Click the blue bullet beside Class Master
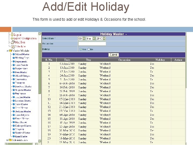Image resolution: width=193 pixels, height=145 pixels. pos(14,108)
